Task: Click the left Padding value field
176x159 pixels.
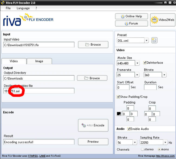Action: (126, 114)
